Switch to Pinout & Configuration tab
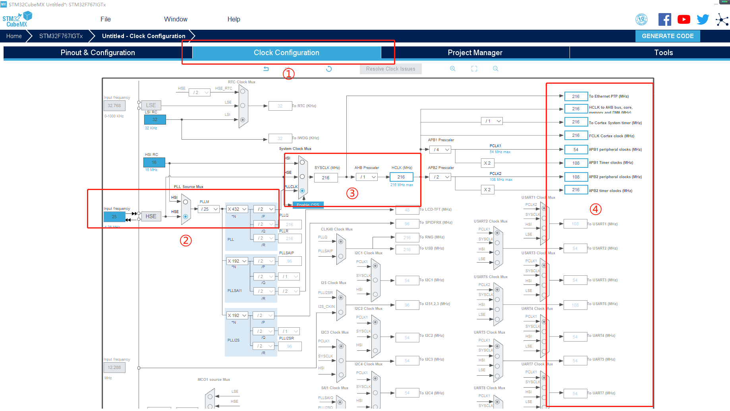Image resolution: width=730 pixels, height=411 pixels. point(98,53)
